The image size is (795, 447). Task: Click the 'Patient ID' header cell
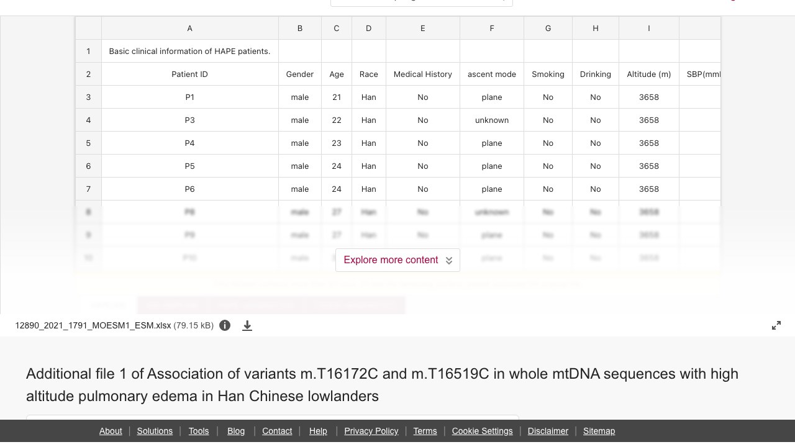tap(189, 74)
